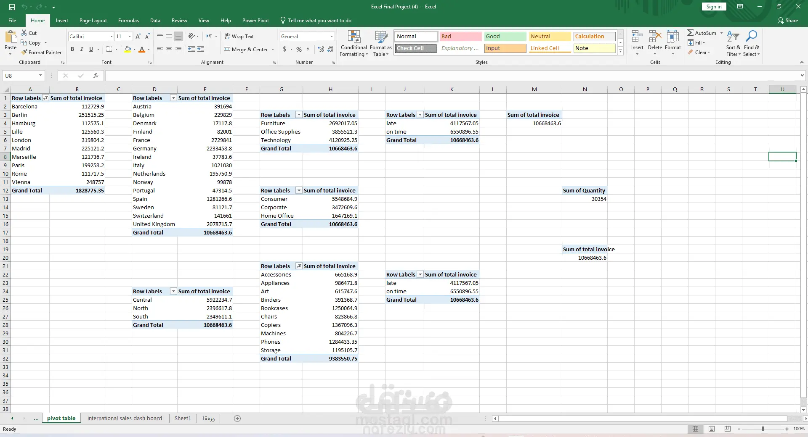Open the borders dropdown arrow
The image size is (808, 437).
[117, 49]
